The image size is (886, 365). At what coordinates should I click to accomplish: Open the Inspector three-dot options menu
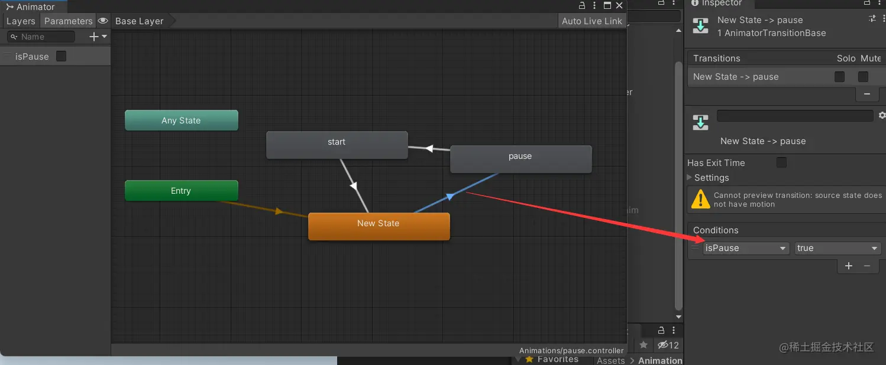click(881, 3)
